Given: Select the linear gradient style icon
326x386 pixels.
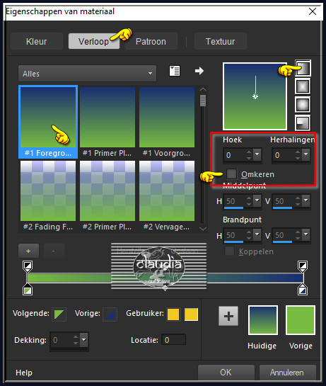Looking at the screenshot, I should pos(303,68).
